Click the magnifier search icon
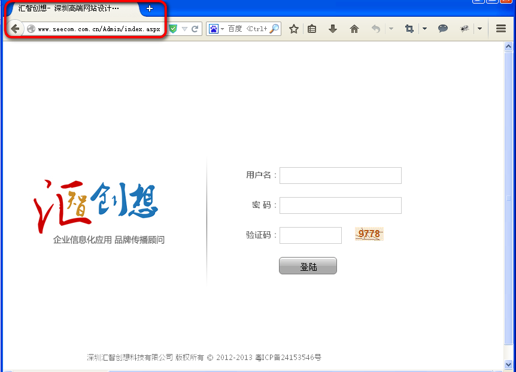Screen dimensions: 516x372 click(274, 29)
